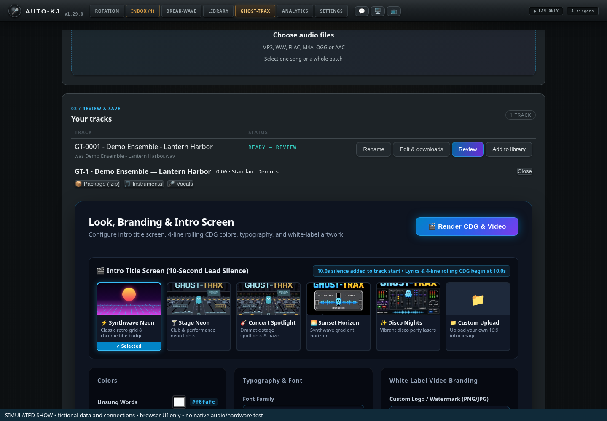Close the GT-1 track detail panel
607x421 pixels.
(525, 171)
